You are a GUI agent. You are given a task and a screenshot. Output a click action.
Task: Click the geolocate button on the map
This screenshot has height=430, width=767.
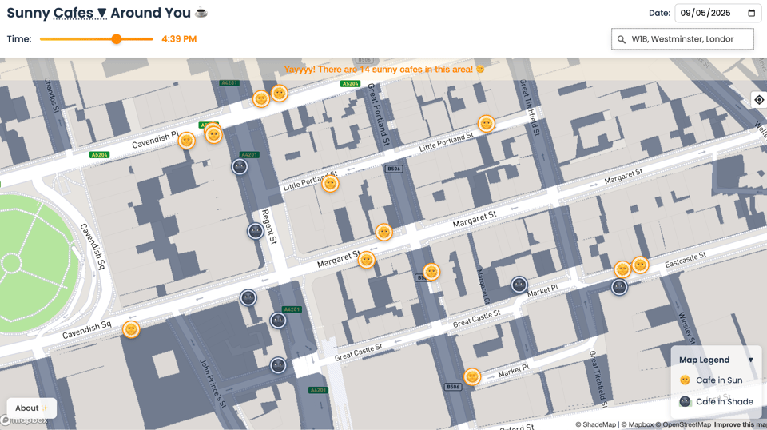[758, 100]
